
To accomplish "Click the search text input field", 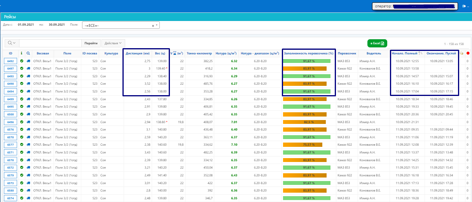I will click(x=50, y=43).
